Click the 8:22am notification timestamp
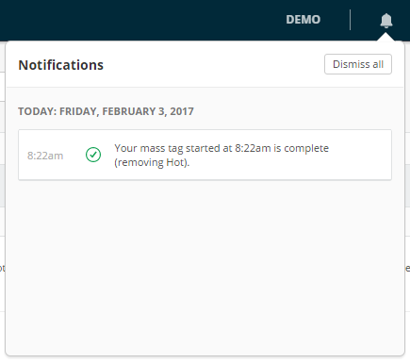Image resolution: width=410 pixels, height=363 pixels. click(x=45, y=156)
